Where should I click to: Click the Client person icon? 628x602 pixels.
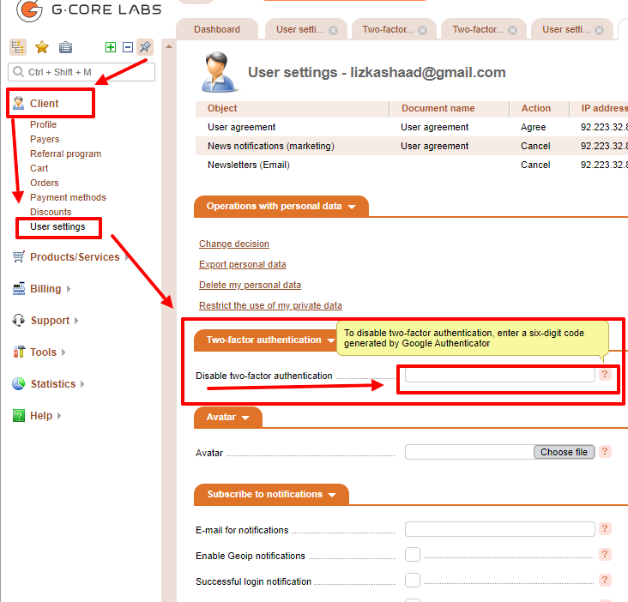coord(18,103)
